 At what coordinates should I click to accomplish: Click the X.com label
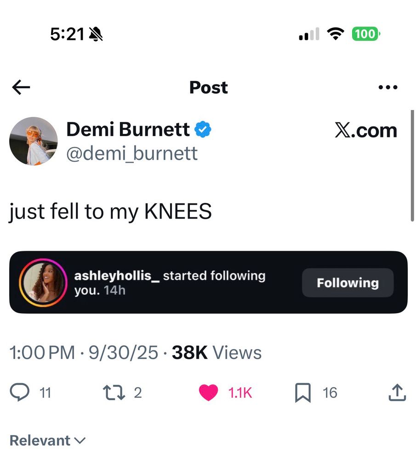click(x=366, y=131)
